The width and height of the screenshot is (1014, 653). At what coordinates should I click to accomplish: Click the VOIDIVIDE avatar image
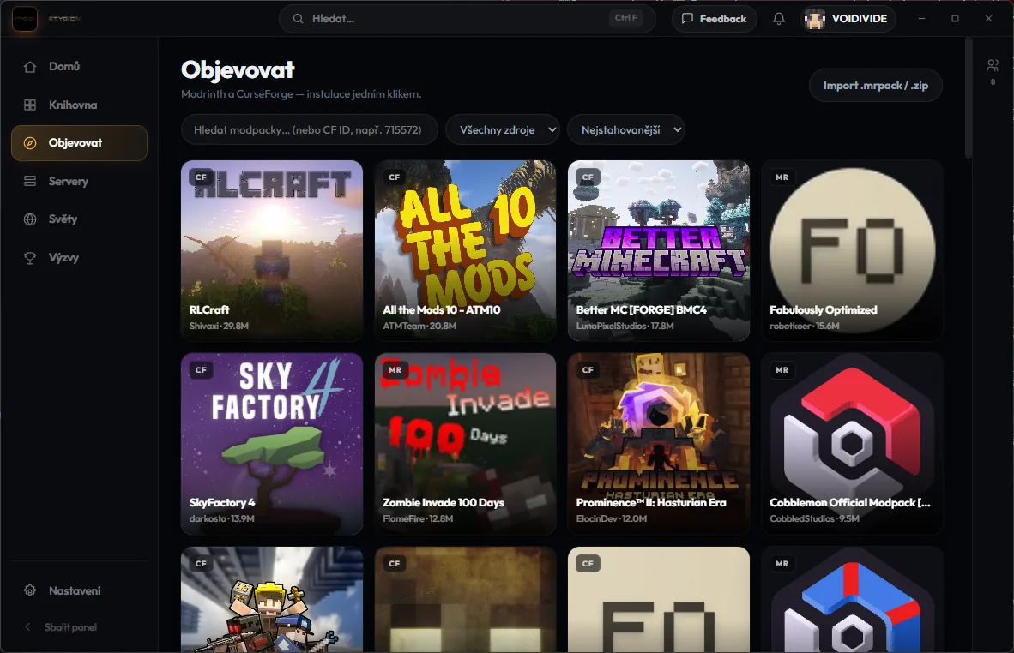point(815,19)
